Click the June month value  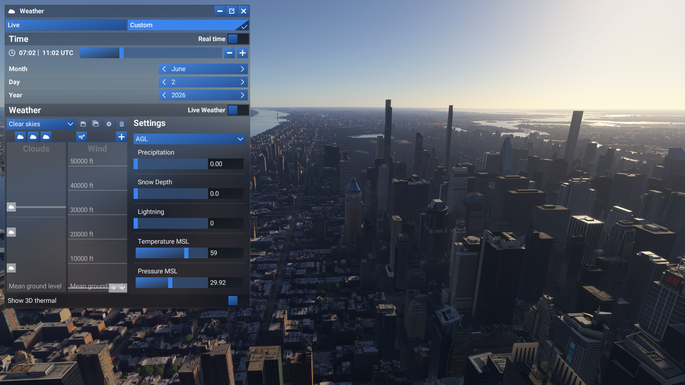[179, 69]
